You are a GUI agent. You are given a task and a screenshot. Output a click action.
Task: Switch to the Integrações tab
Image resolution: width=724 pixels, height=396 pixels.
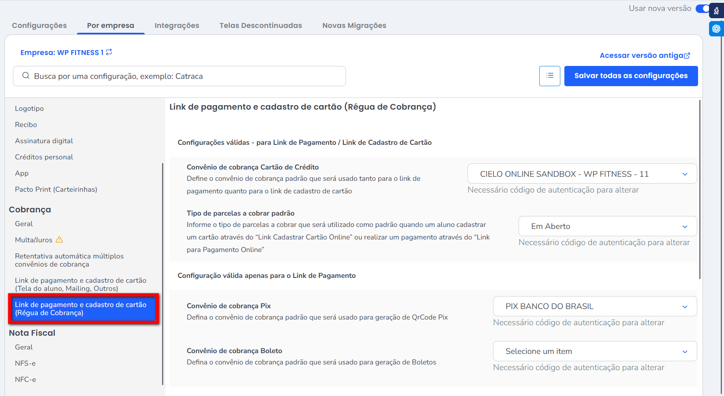click(177, 25)
